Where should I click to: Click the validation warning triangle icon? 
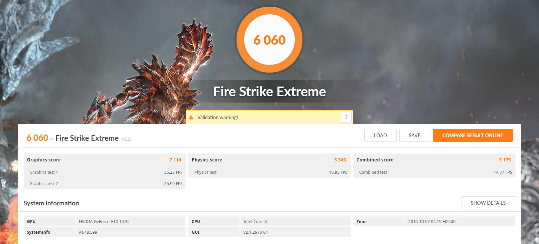[x=191, y=118]
